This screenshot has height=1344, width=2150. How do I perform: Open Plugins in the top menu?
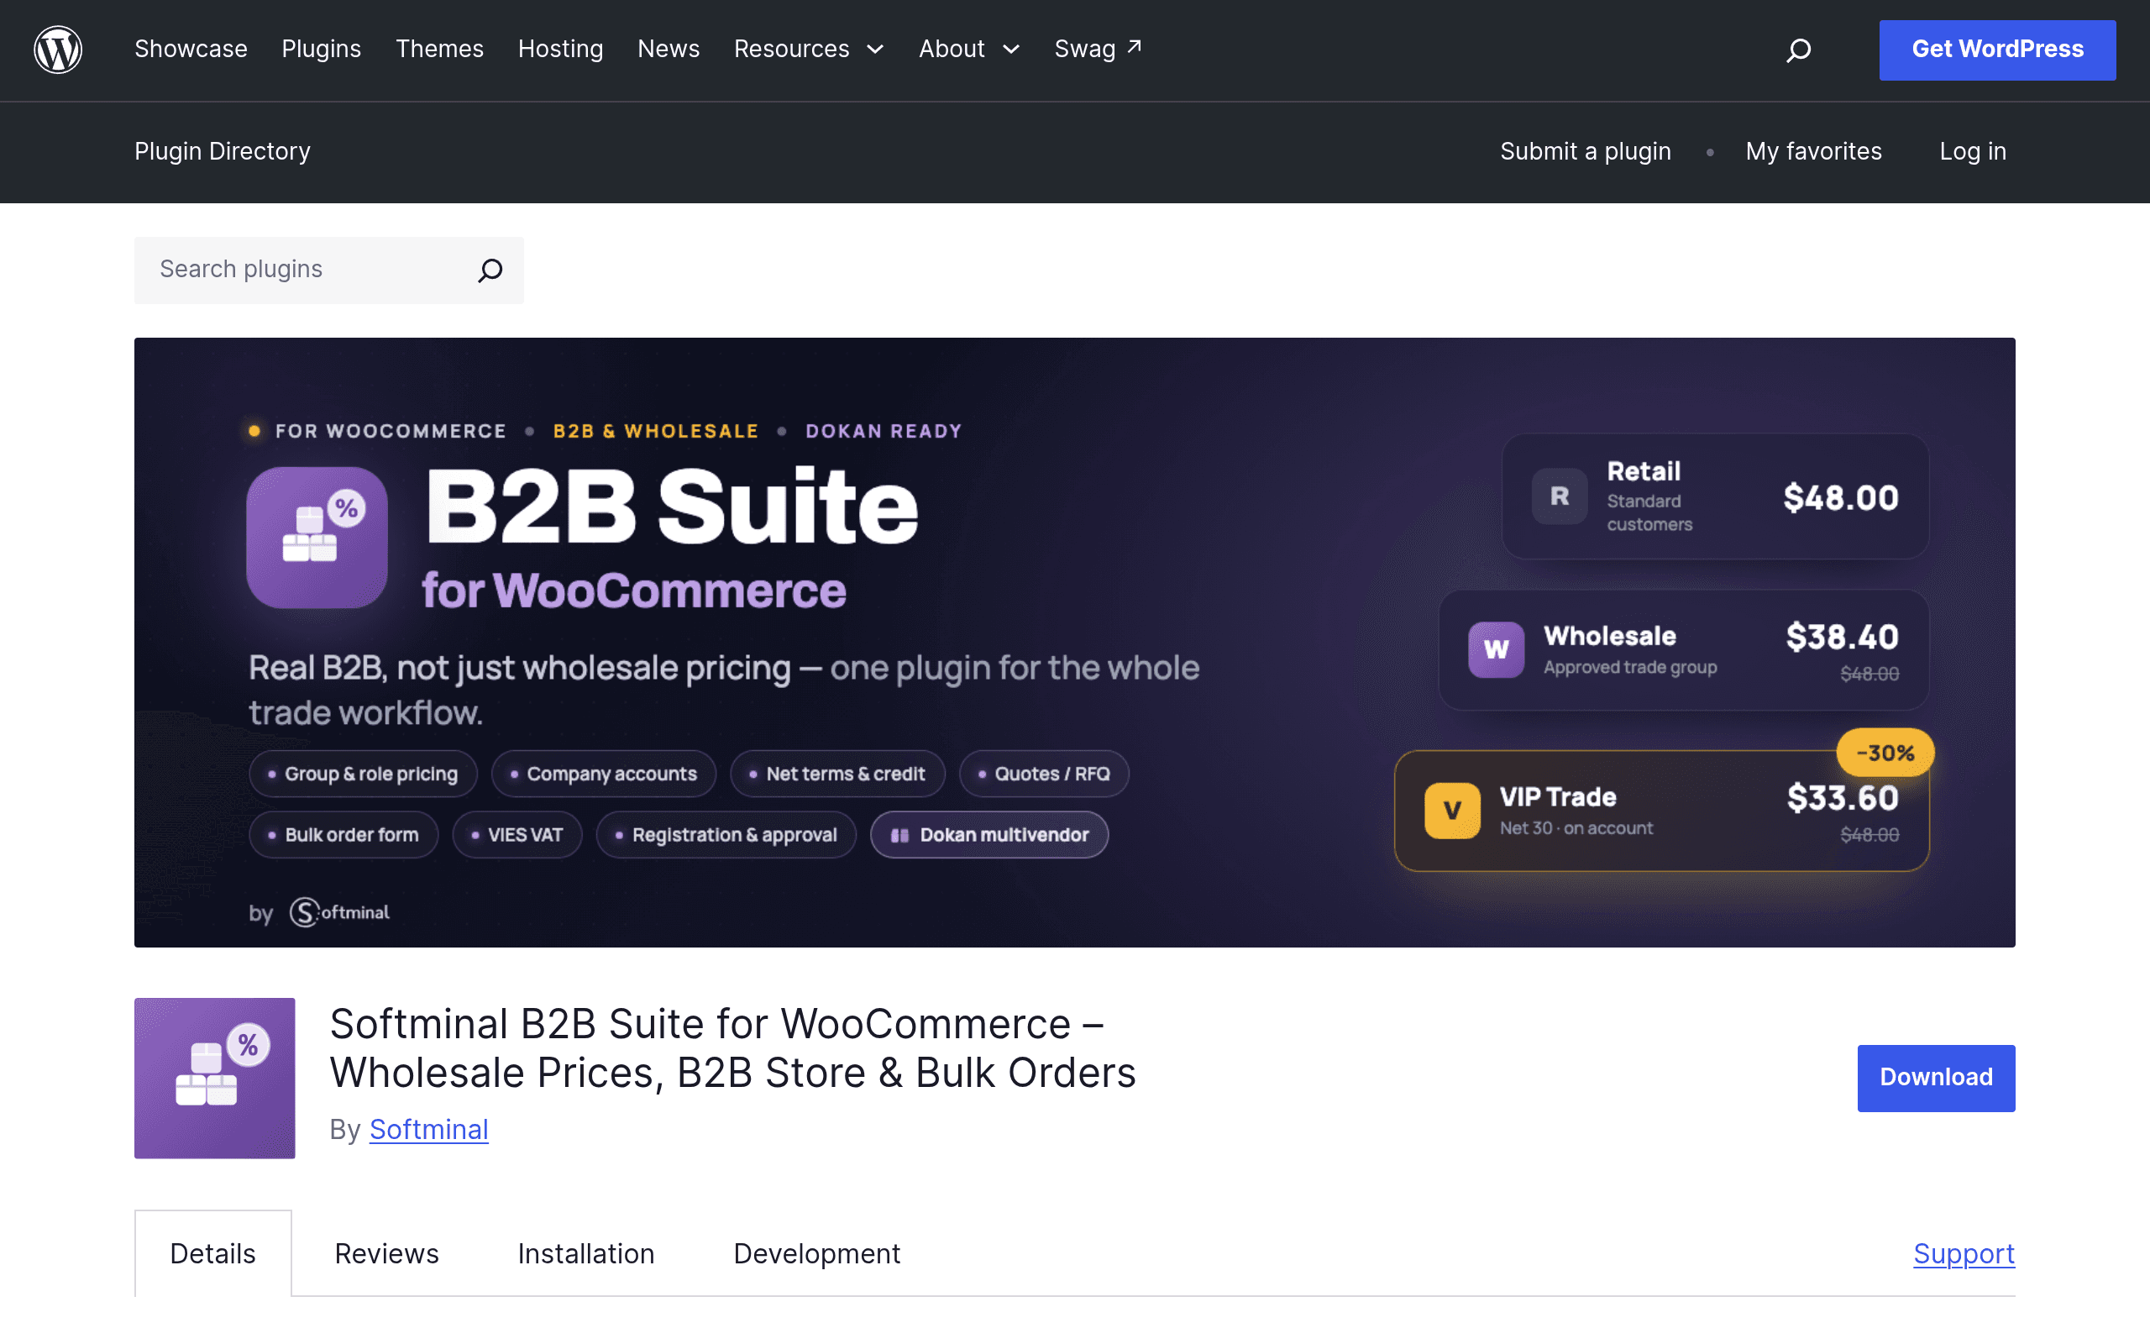322,49
